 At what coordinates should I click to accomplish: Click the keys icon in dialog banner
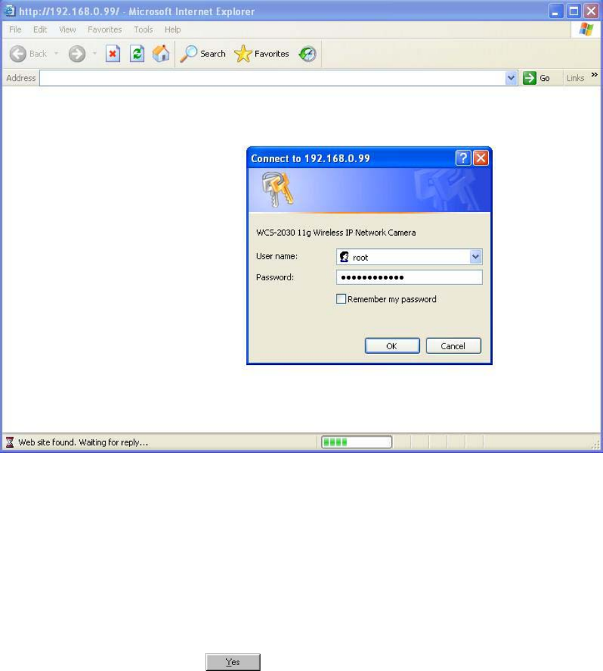click(x=278, y=188)
